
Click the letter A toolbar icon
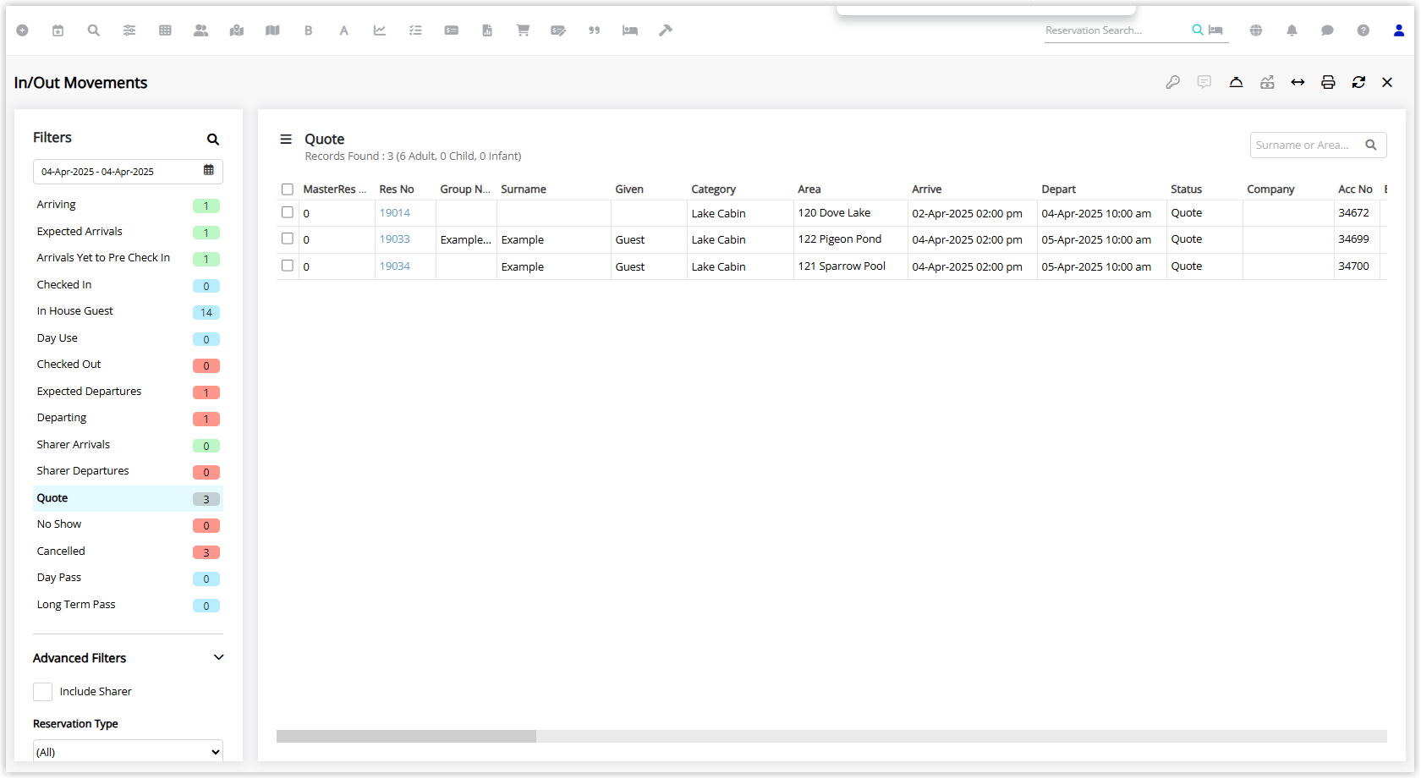click(x=344, y=30)
